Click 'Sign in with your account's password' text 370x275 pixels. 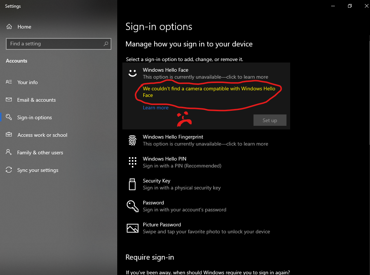tap(185, 210)
